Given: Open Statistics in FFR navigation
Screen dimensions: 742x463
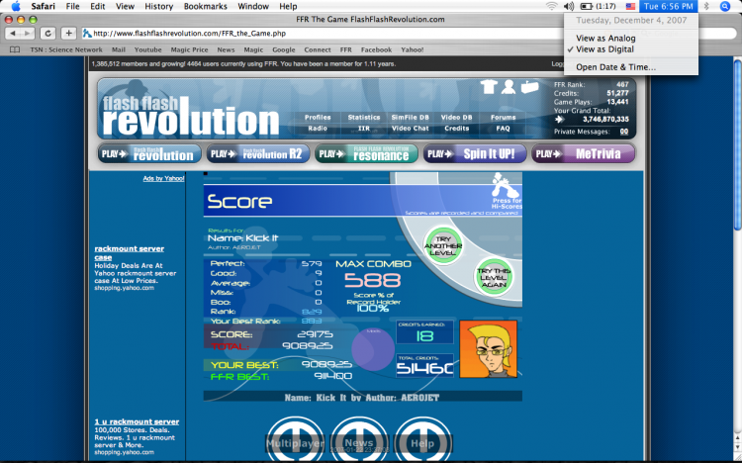Looking at the screenshot, I should pyautogui.click(x=364, y=118).
